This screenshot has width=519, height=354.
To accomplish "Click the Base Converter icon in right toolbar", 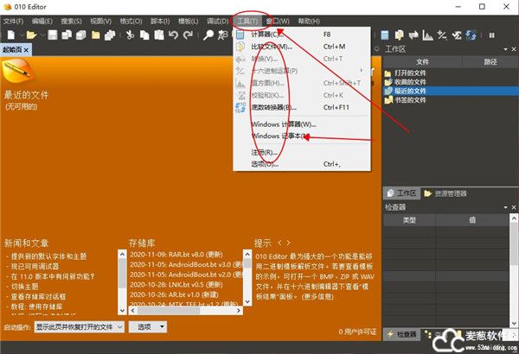I will (x=471, y=35).
